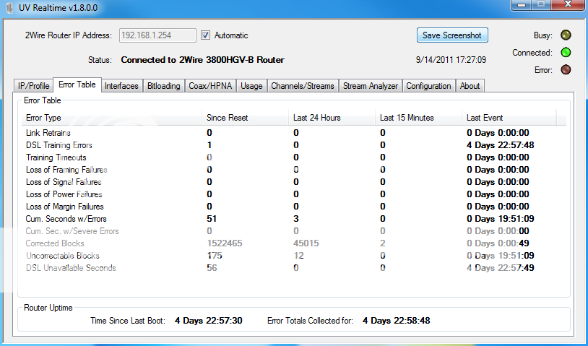This screenshot has height=346, width=588.
Task: Click the 2Wire Router IP Address field
Action: pyautogui.click(x=157, y=35)
